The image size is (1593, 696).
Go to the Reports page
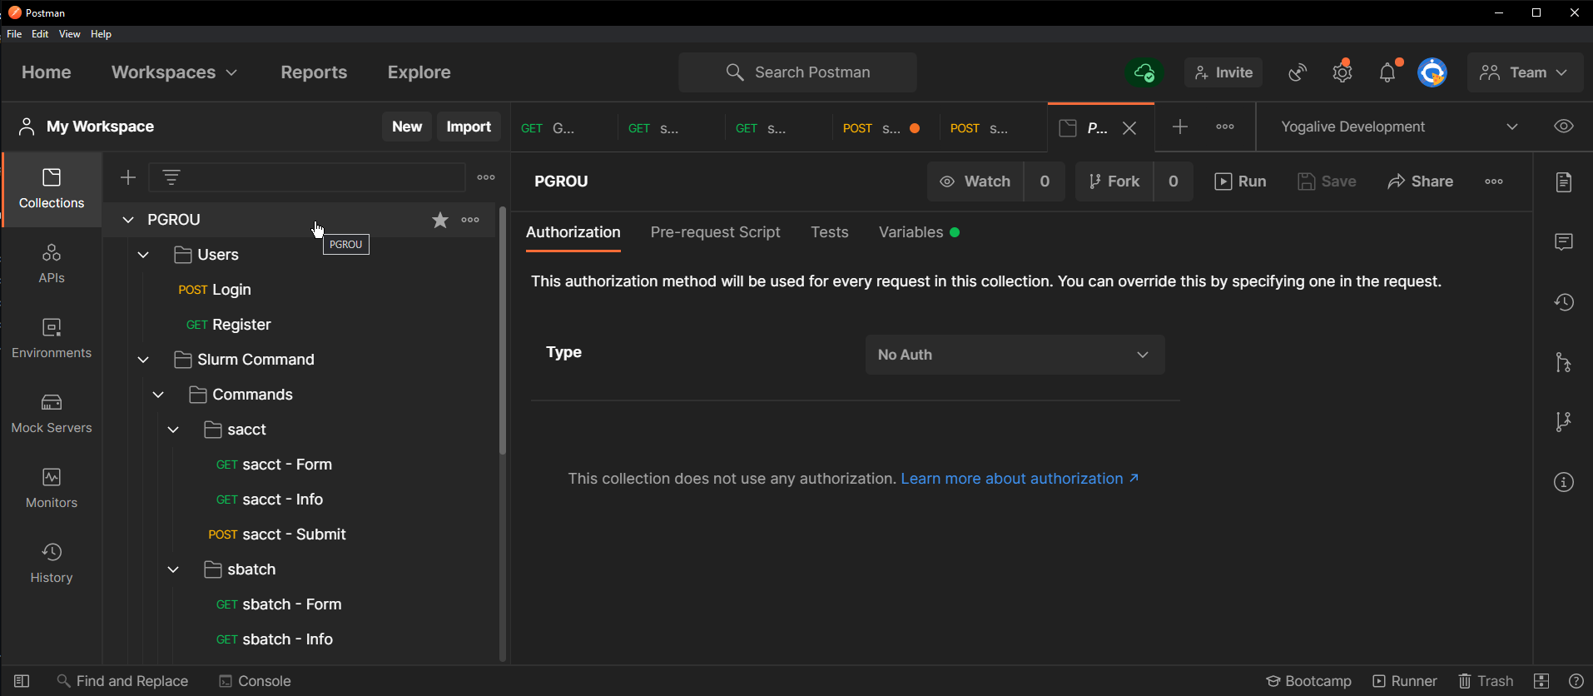coord(314,72)
